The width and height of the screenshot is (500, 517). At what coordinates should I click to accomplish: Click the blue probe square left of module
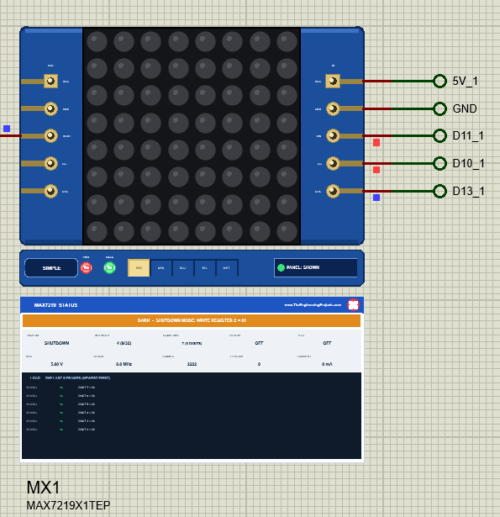pos(7,129)
